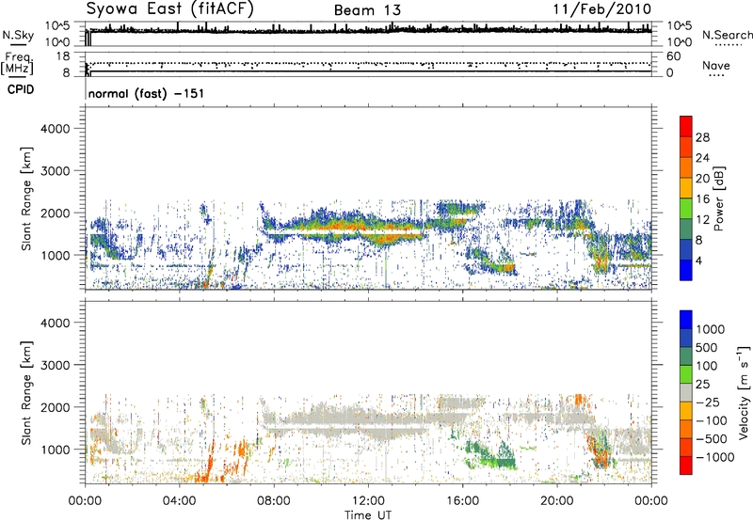
Task: Click the "Time UT" axis title
Action: tap(368, 514)
